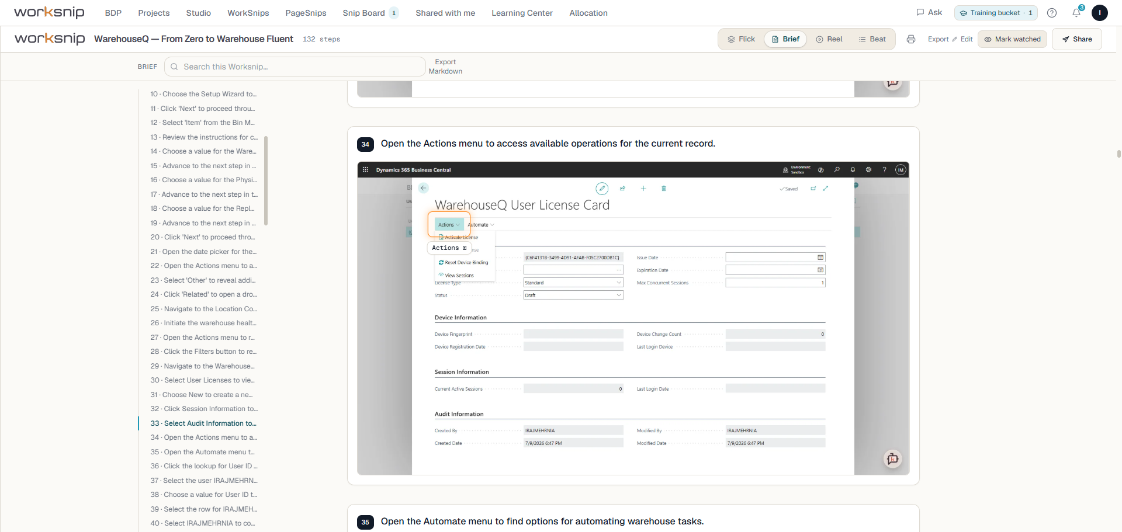The width and height of the screenshot is (1122, 532).
Task: Jump to step 12 Select 'Item' from Bin
Action: pyautogui.click(x=202, y=123)
